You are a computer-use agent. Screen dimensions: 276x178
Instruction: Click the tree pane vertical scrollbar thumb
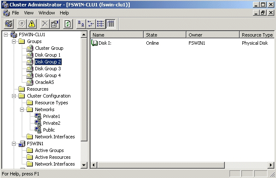coord(84,89)
